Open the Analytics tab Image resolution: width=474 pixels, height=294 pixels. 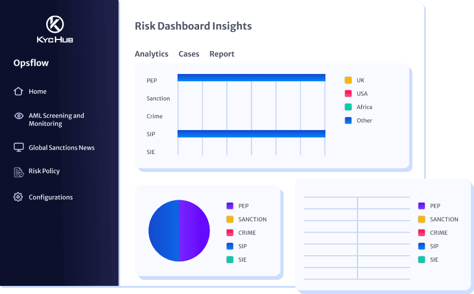point(151,54)
